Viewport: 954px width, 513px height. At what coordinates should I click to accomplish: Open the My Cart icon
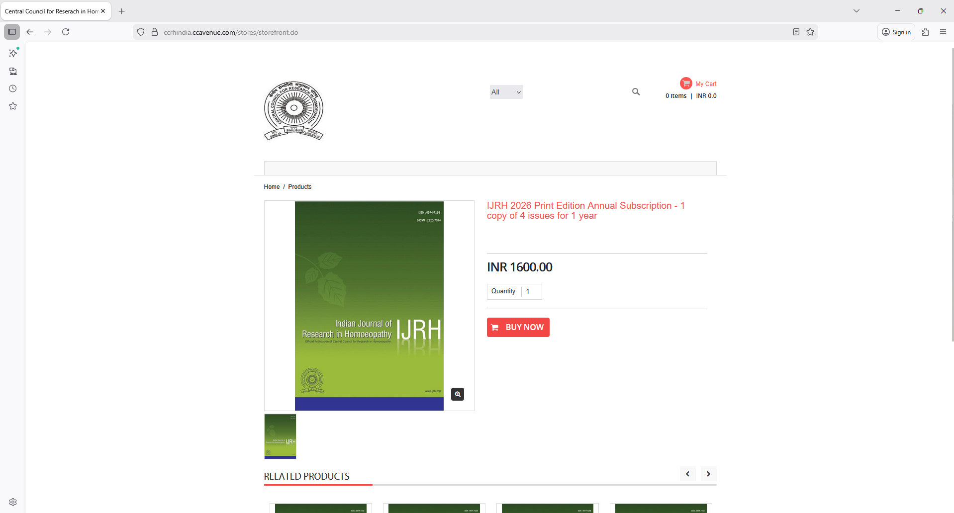tap(686, 84)
